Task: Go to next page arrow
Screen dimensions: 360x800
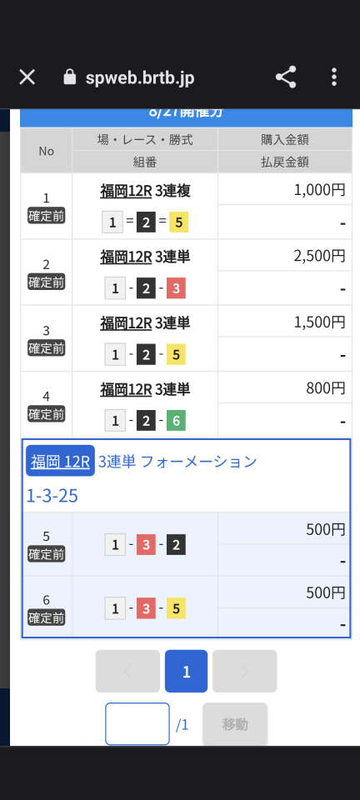Action: [245, 671]
